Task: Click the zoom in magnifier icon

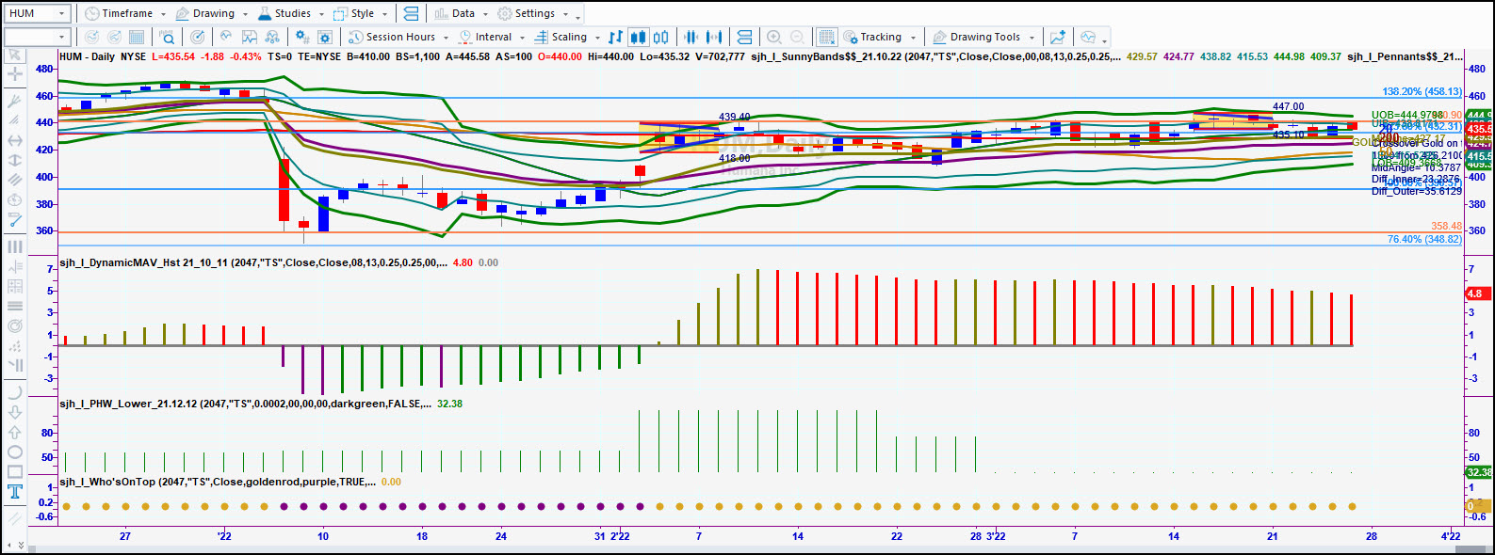Action: click(x=774, y=37)
